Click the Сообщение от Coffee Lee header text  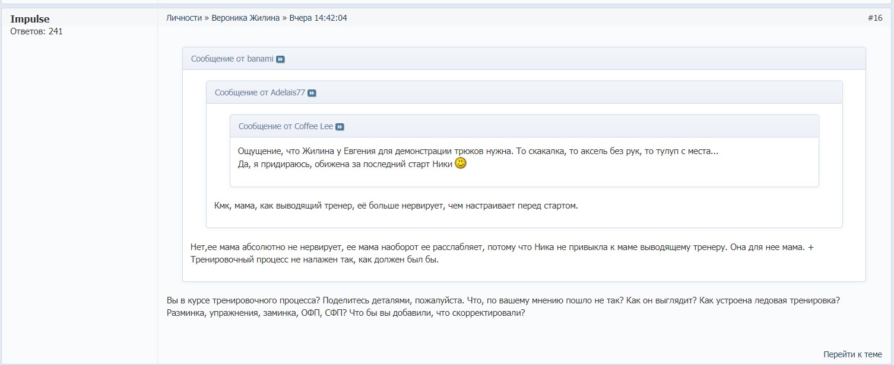pos(286,126)
